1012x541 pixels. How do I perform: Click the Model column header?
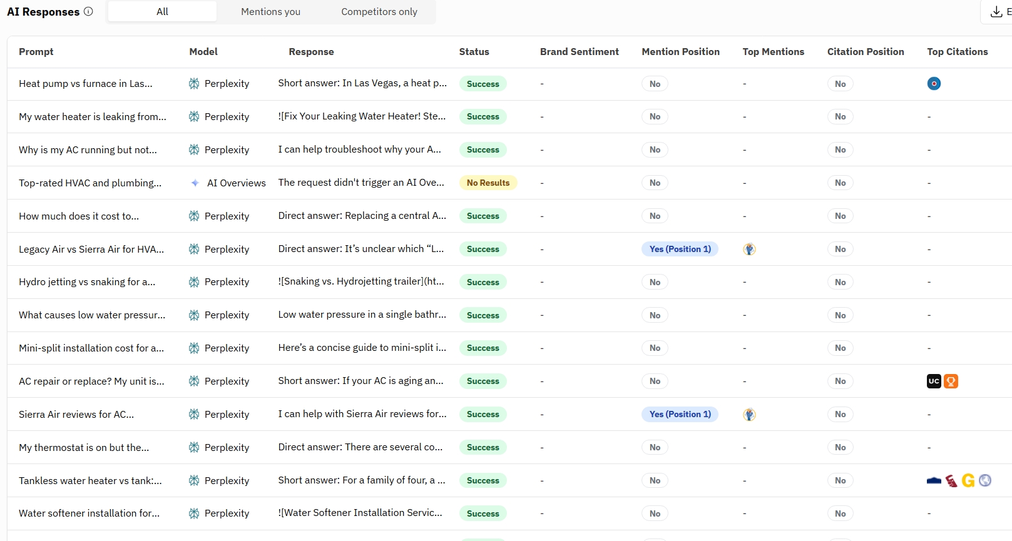coord(203,52)
